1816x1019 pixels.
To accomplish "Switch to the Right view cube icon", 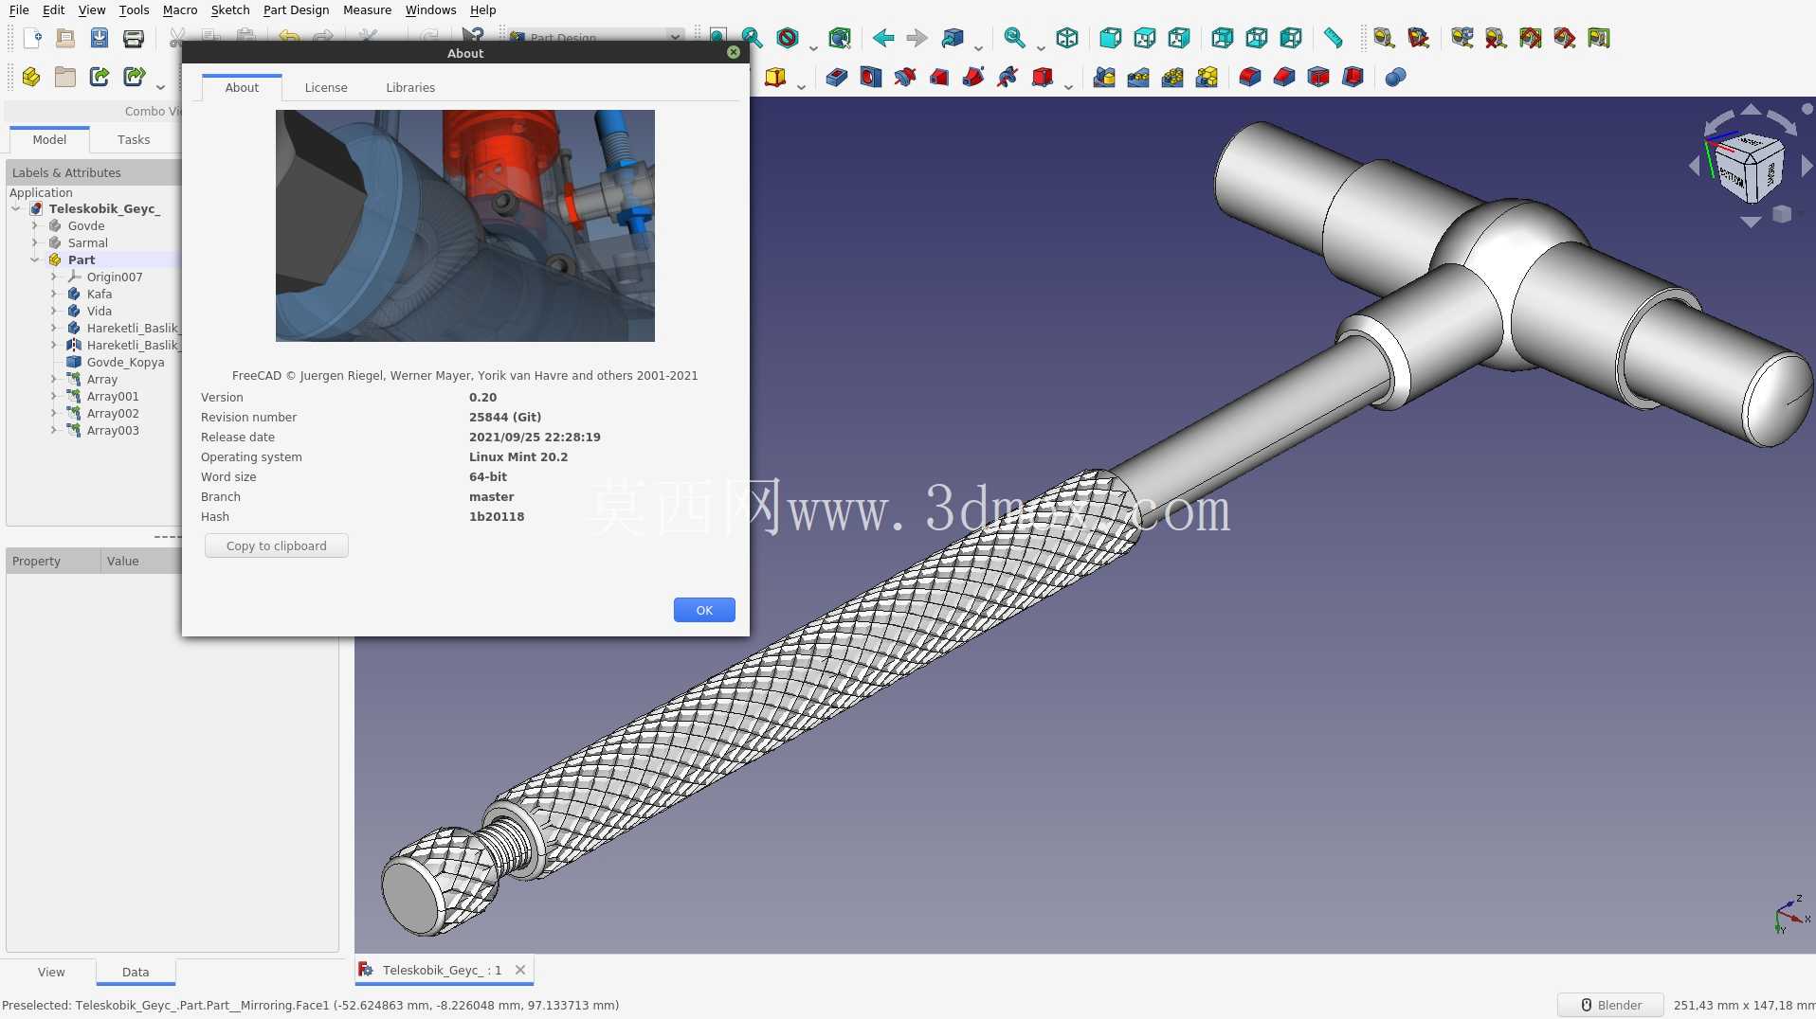I will tap(1179, 38).
